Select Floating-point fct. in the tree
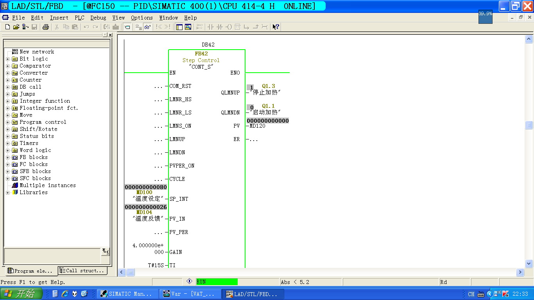This screenshot has height=300, width=534. (x=49, y=108)
